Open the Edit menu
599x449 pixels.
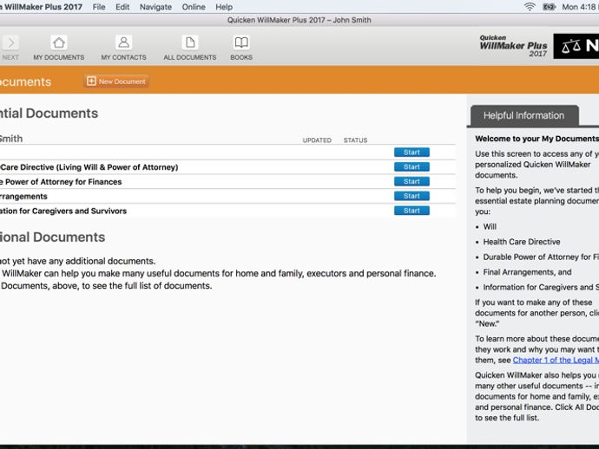(x=122, y=7)
